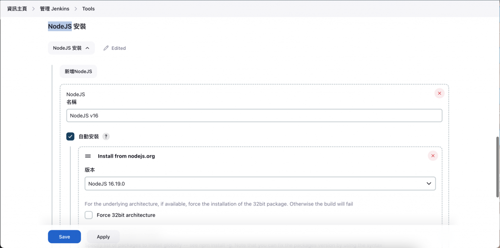Edit the 名稱 field containing NodeJS v16

(x=254, y=116)
